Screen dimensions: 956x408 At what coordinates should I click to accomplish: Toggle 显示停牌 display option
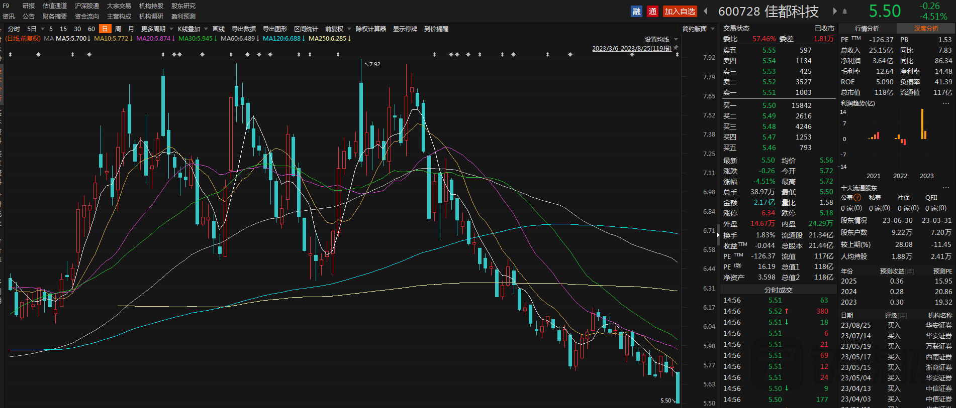pos(405,29)
